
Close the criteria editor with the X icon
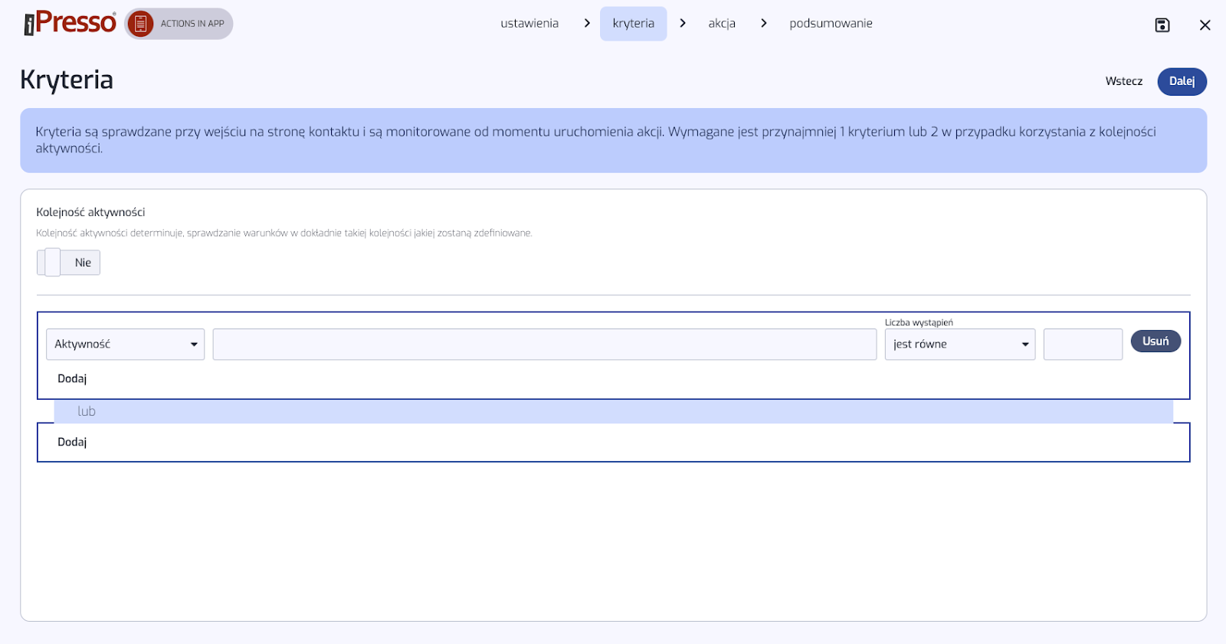pyautogui.click(x=1205, y=25)
